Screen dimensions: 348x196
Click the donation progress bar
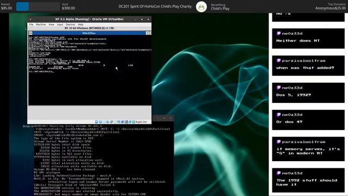(x=38, y=7)
